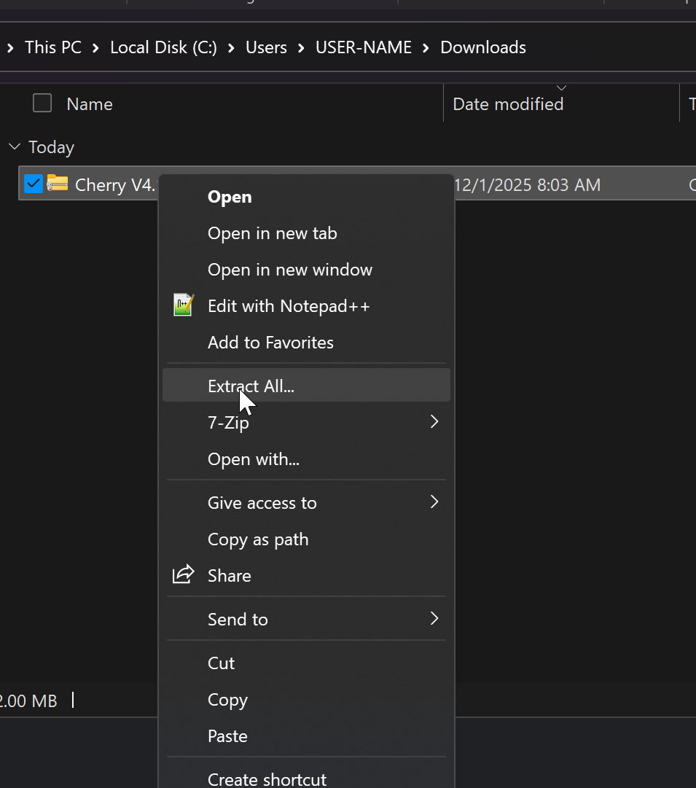Expand the 7-Zip submenu arrow
Screen dimensions: 696x788
tap(434, 422)
